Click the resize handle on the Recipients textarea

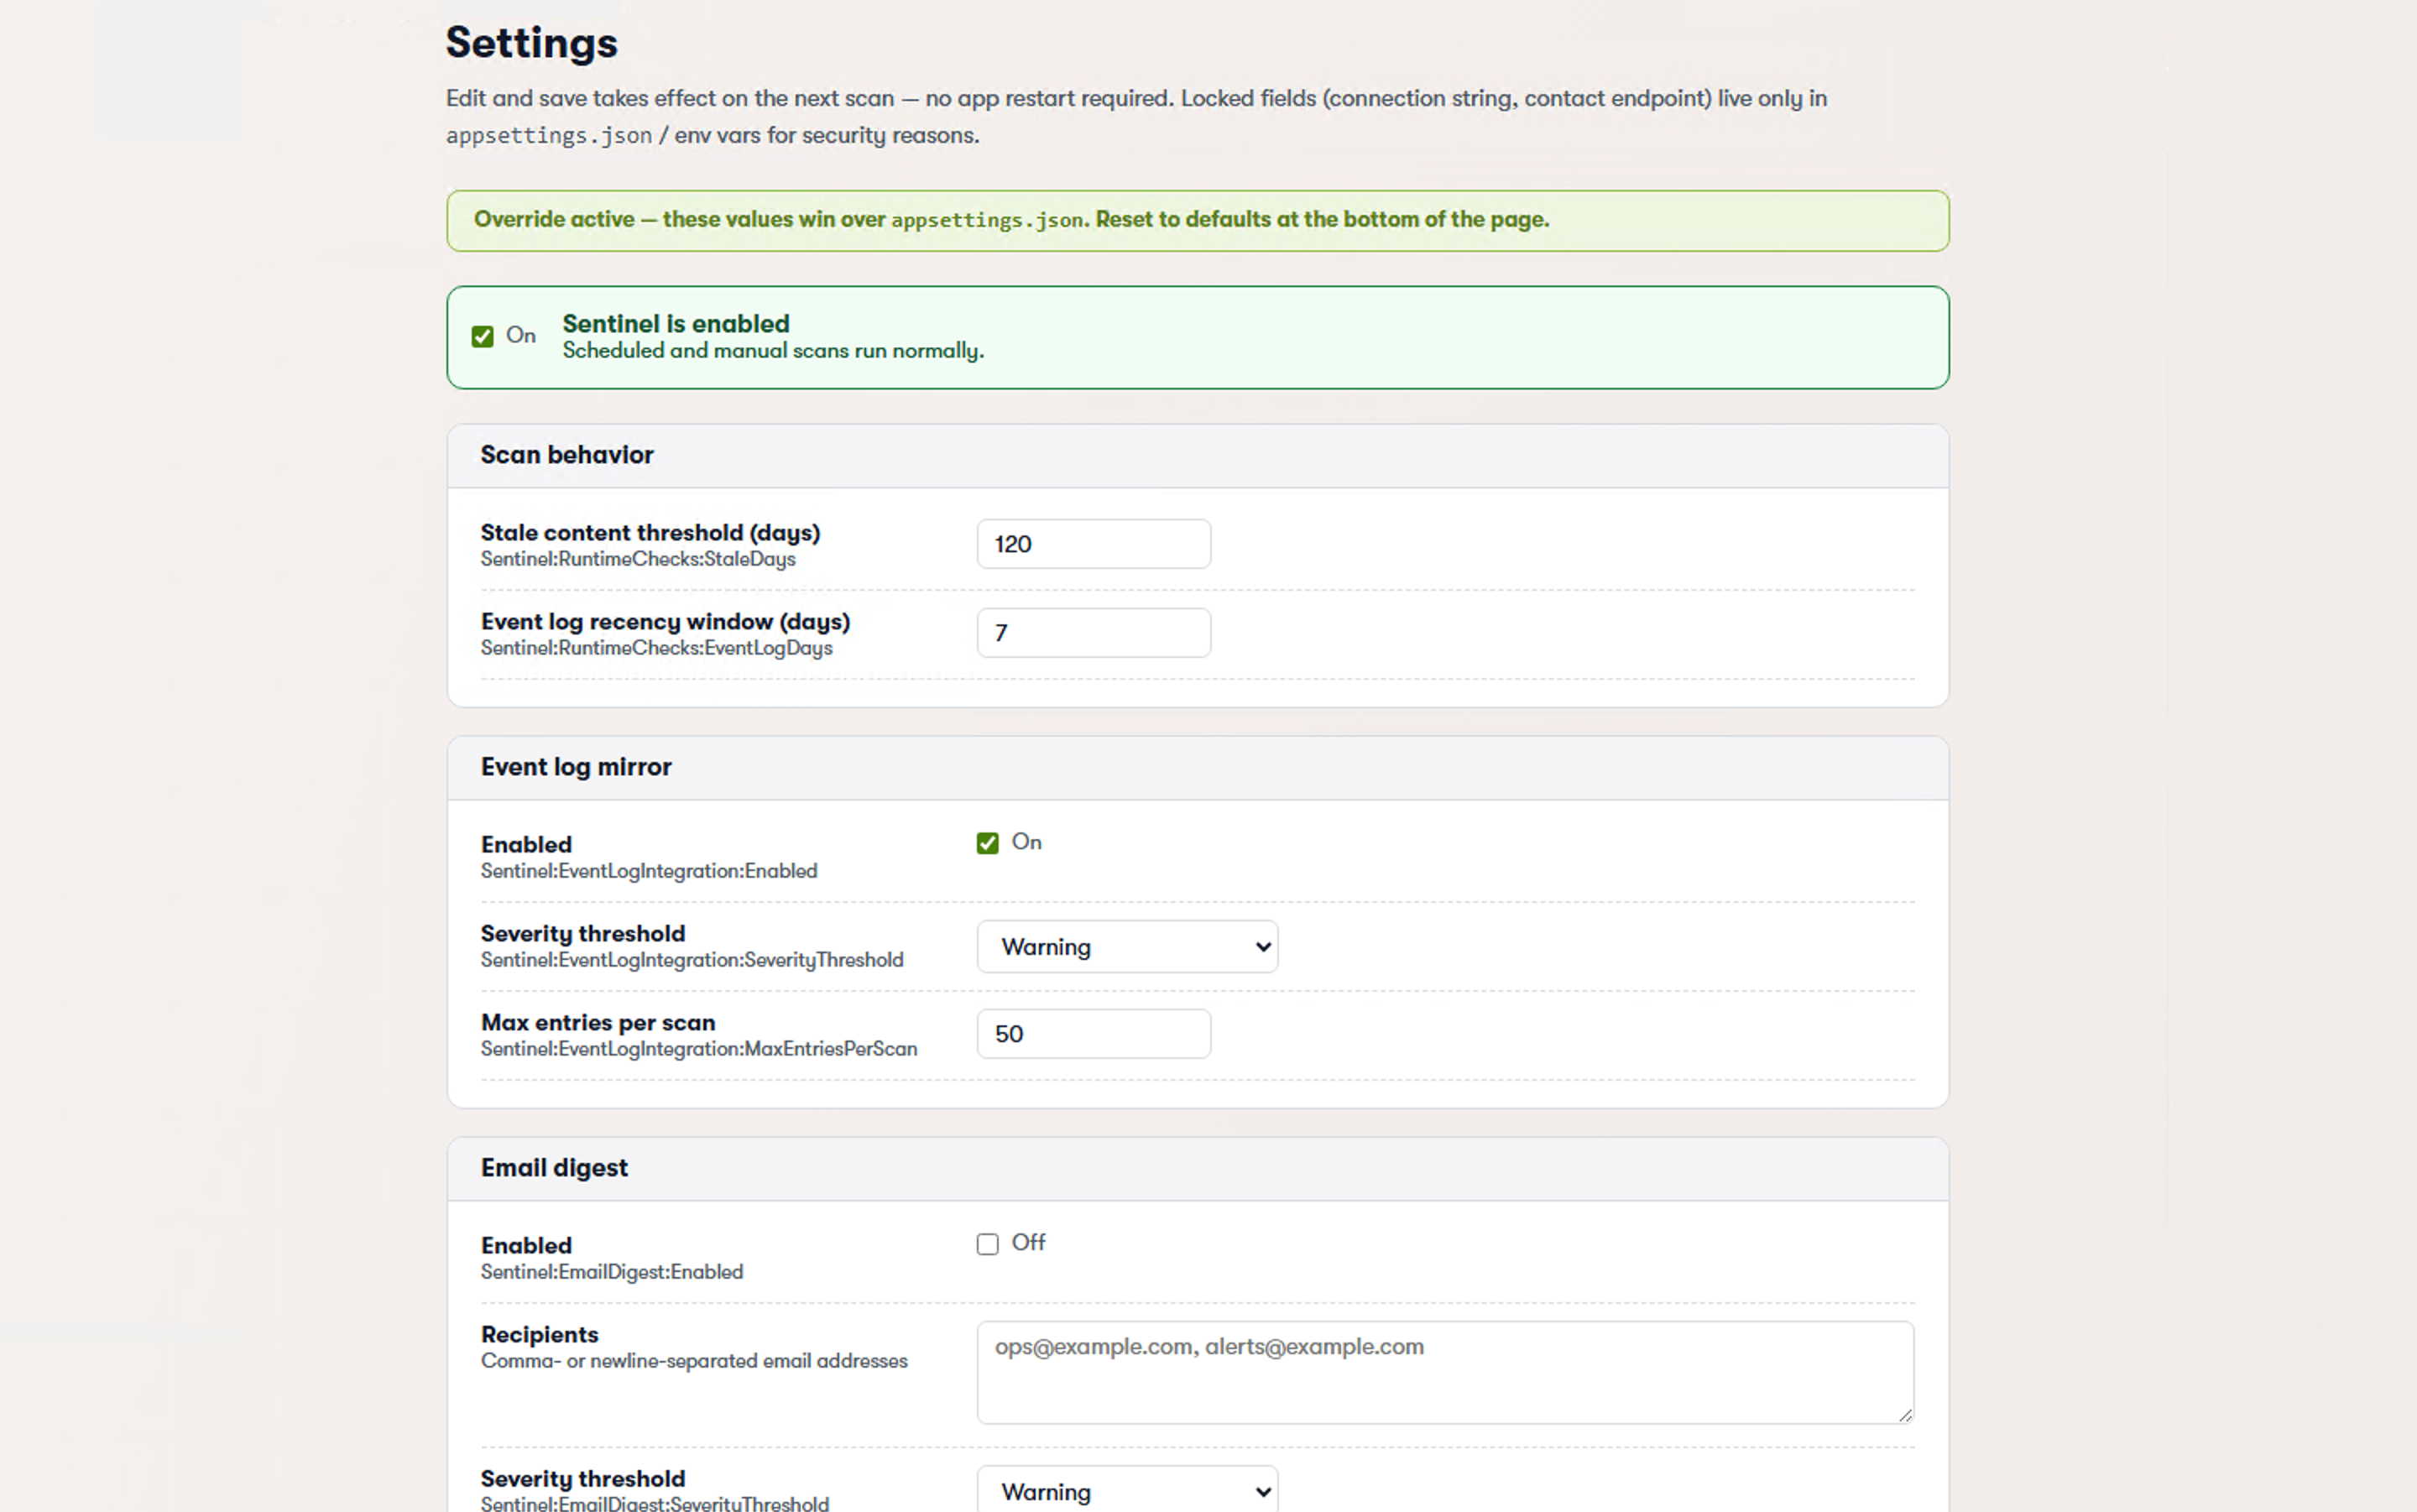pos(1904,1413)
